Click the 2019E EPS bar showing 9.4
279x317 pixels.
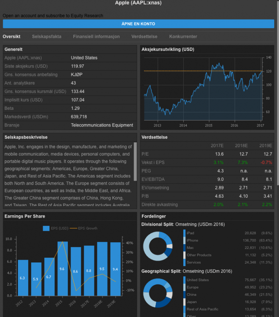coord(116,269)
